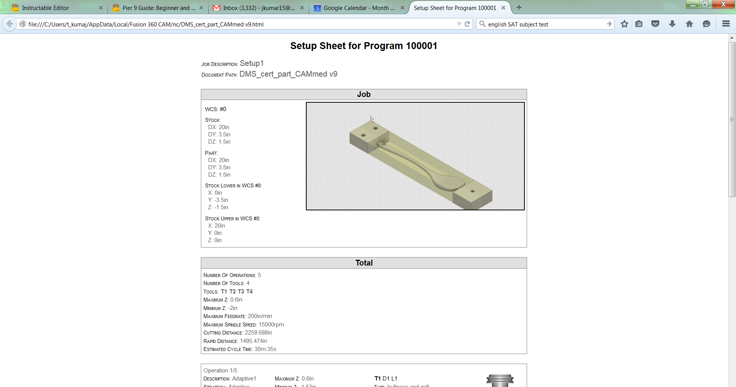Image resolution: width=736 pixels, height=387 pixels.
Task: Click the 'Stock Upper in WCS #0' label
Action: (233, 218)
